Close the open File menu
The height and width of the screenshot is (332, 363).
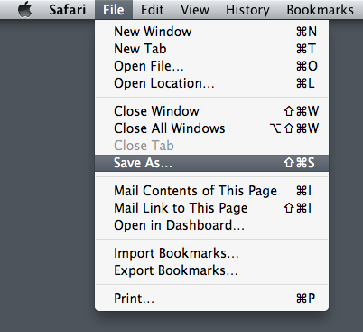click(114, 10)
